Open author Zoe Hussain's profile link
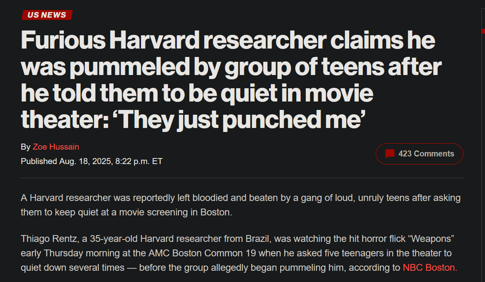This screenshot has width=485, height=282. [56, 147]
